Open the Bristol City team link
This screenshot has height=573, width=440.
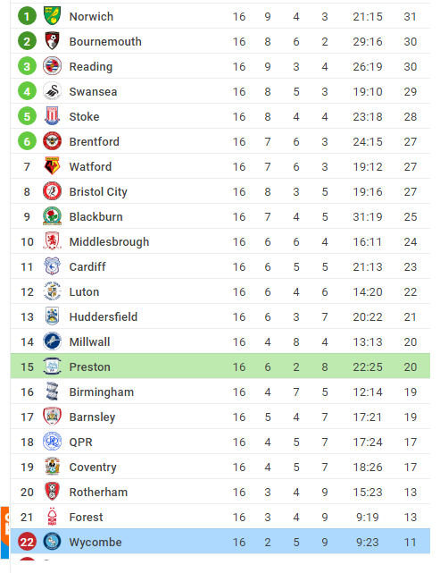point(98,191)
